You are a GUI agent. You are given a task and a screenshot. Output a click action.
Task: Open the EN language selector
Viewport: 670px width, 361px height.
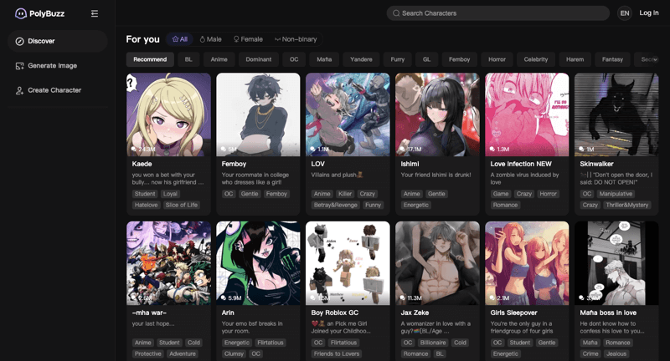(x=624, y=13)
